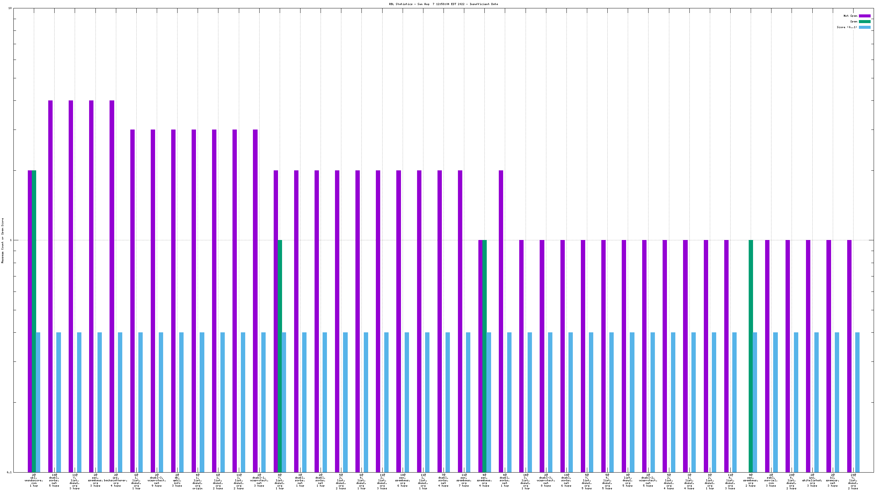
Task: Click the green Spam legend swatch
Action: point(864,21)
